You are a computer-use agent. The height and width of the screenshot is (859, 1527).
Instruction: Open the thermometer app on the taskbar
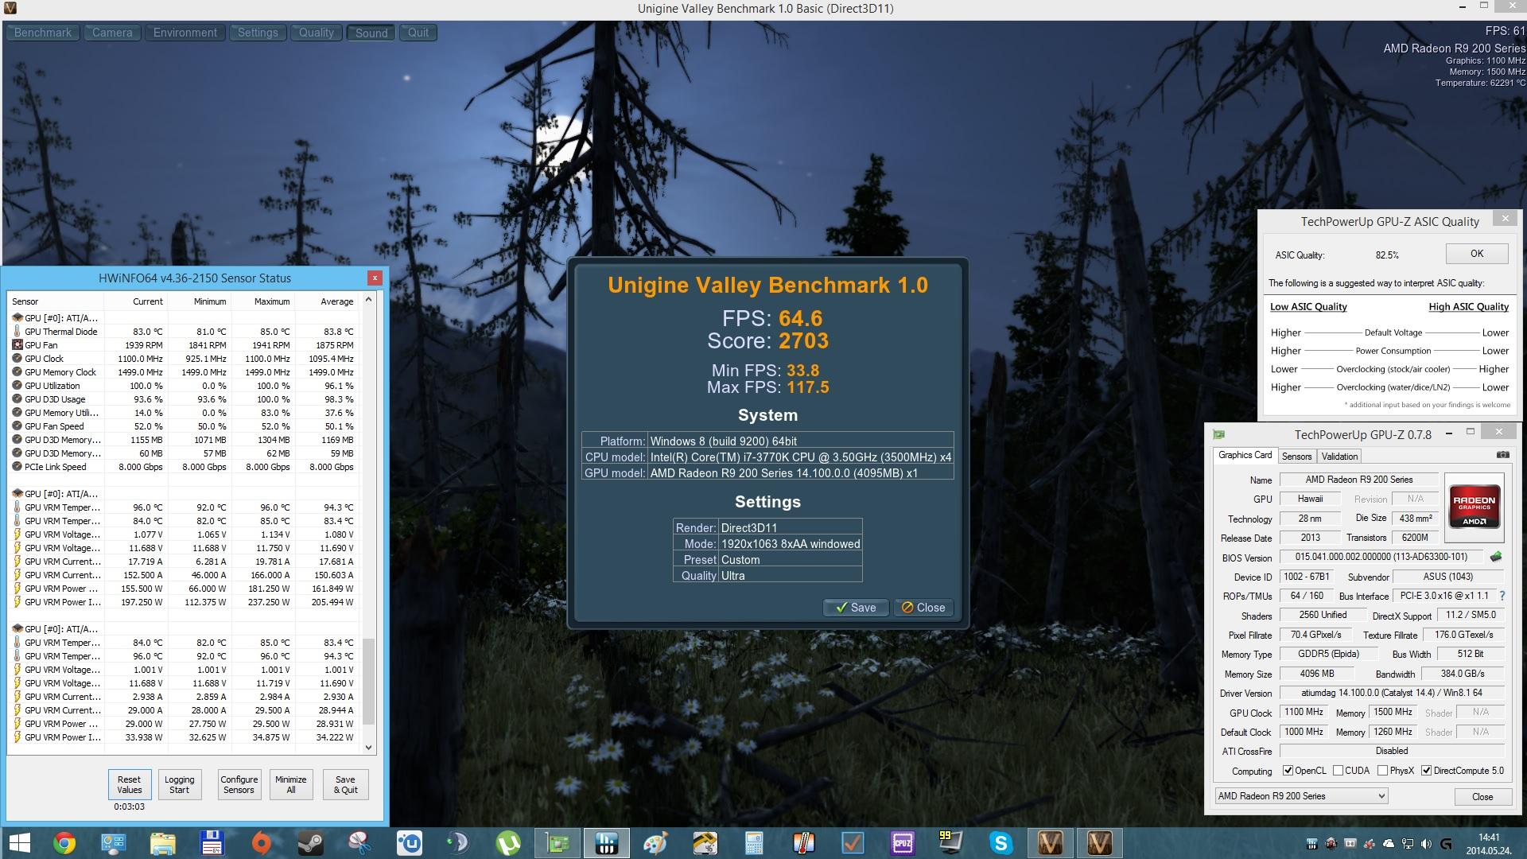click(x=803, y=843)
